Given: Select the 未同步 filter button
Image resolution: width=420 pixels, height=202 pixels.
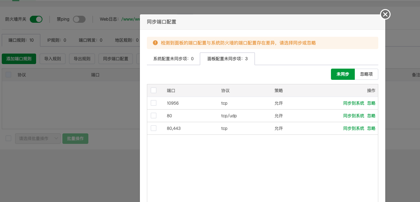Looking at the screenshot, I should 343,74.
